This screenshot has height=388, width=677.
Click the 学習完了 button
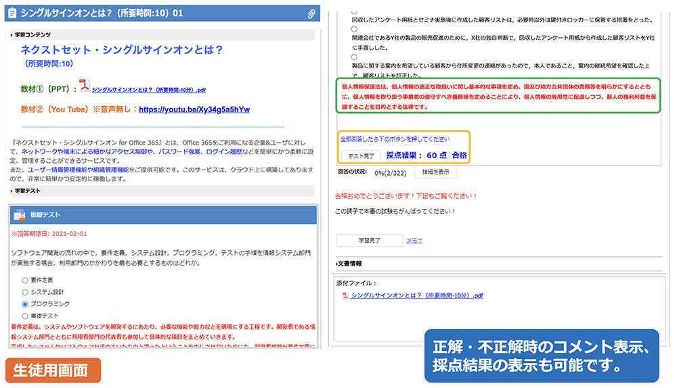tap(369, 241)
